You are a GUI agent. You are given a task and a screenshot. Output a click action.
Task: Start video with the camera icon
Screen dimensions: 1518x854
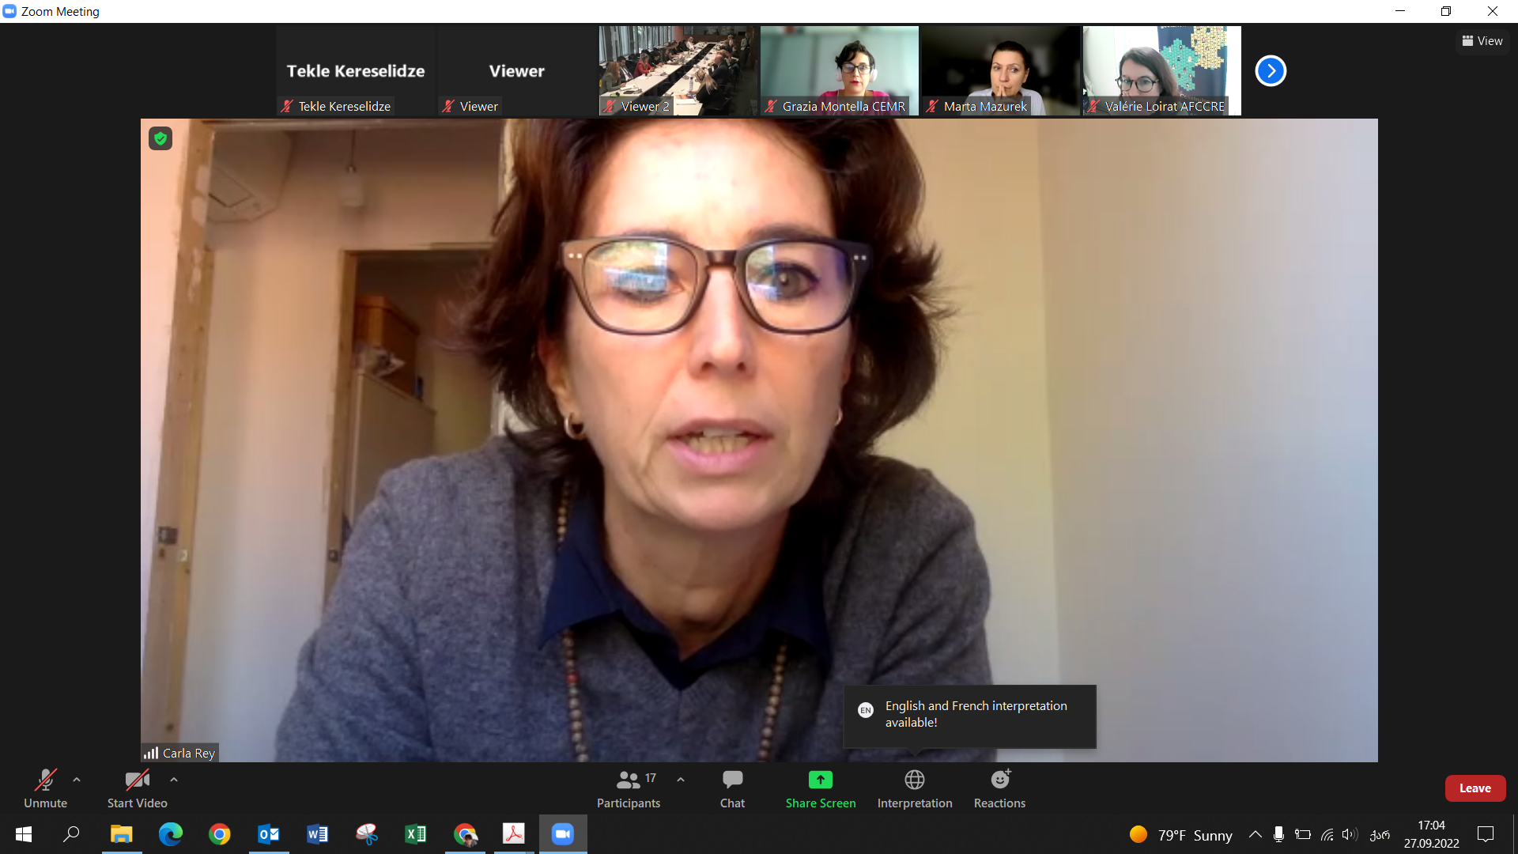tap(137, 788)
